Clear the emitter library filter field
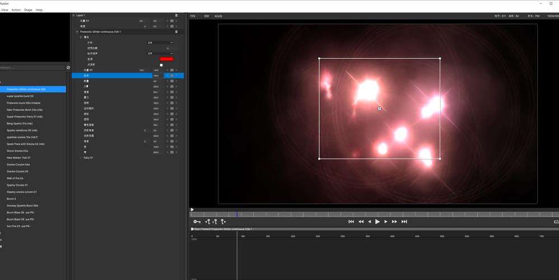559x280 pixels. point(68,67)
